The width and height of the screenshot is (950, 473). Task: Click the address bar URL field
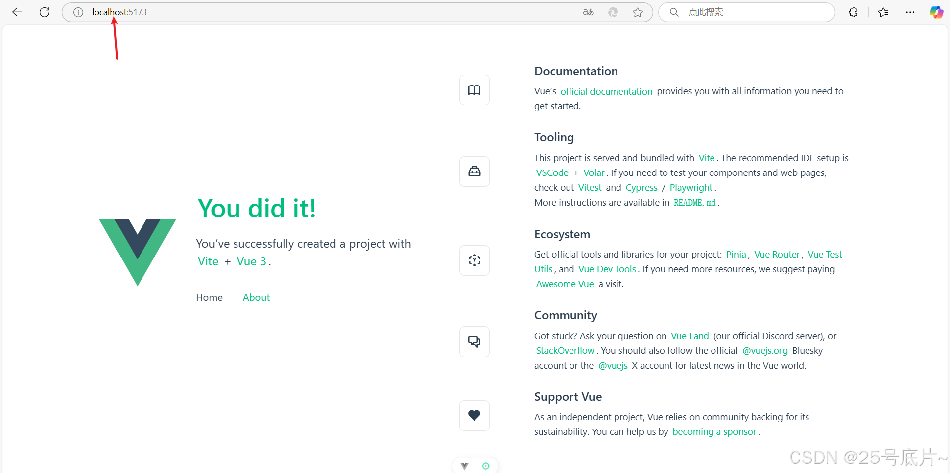[357, 12]
